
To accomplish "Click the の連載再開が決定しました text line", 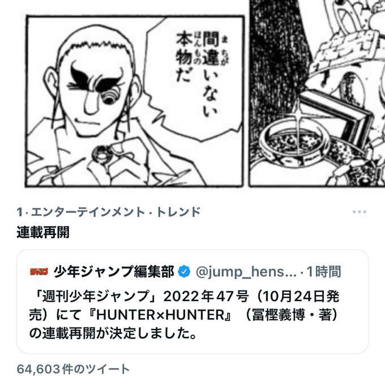I will (113, 333).
